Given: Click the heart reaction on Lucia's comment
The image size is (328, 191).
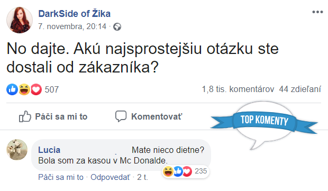Looking at the screenshot, I should (187, 171).
